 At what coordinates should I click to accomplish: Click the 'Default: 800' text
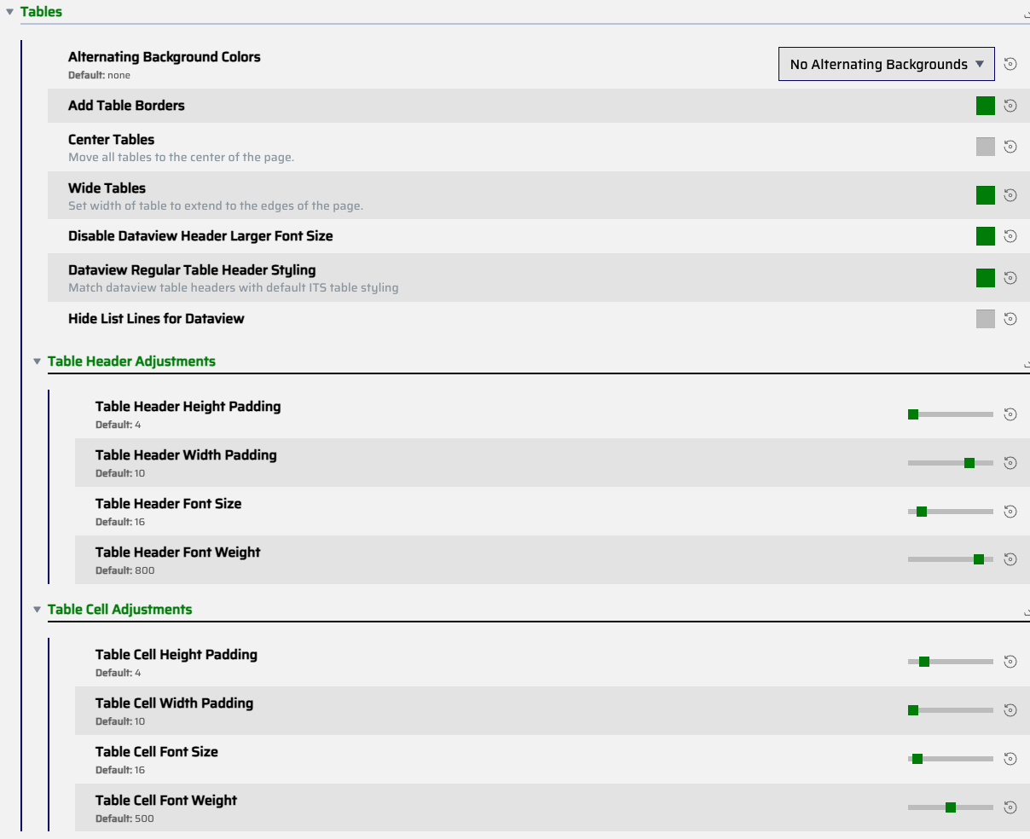pos(124,571)
